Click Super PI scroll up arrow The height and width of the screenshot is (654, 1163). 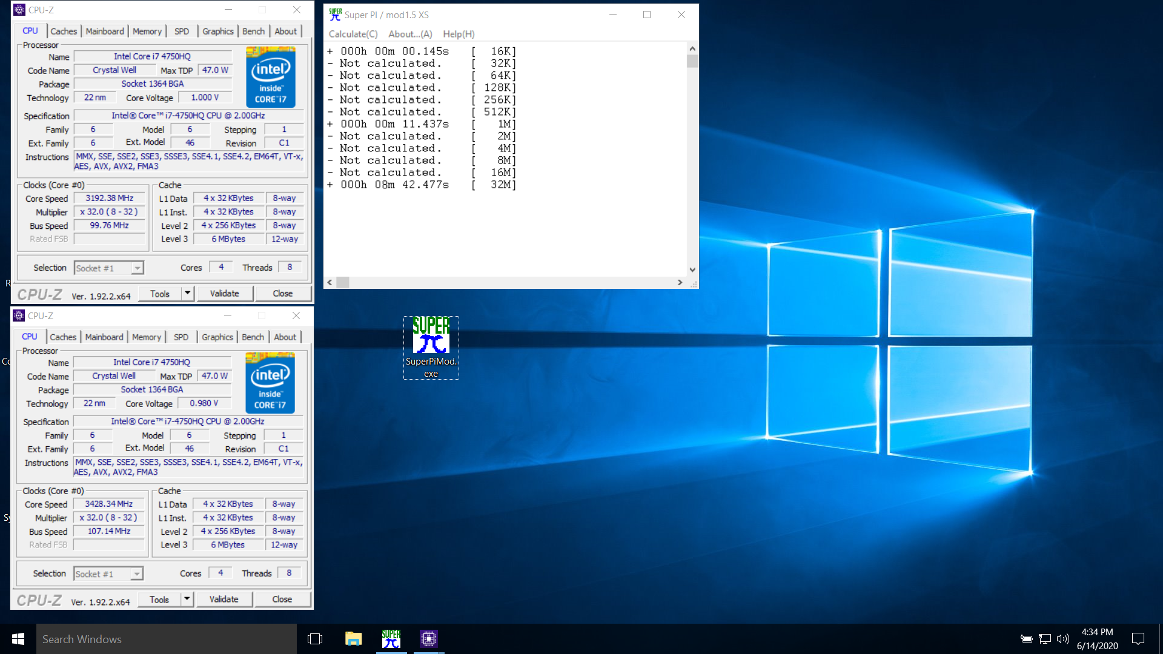[692, 48]
